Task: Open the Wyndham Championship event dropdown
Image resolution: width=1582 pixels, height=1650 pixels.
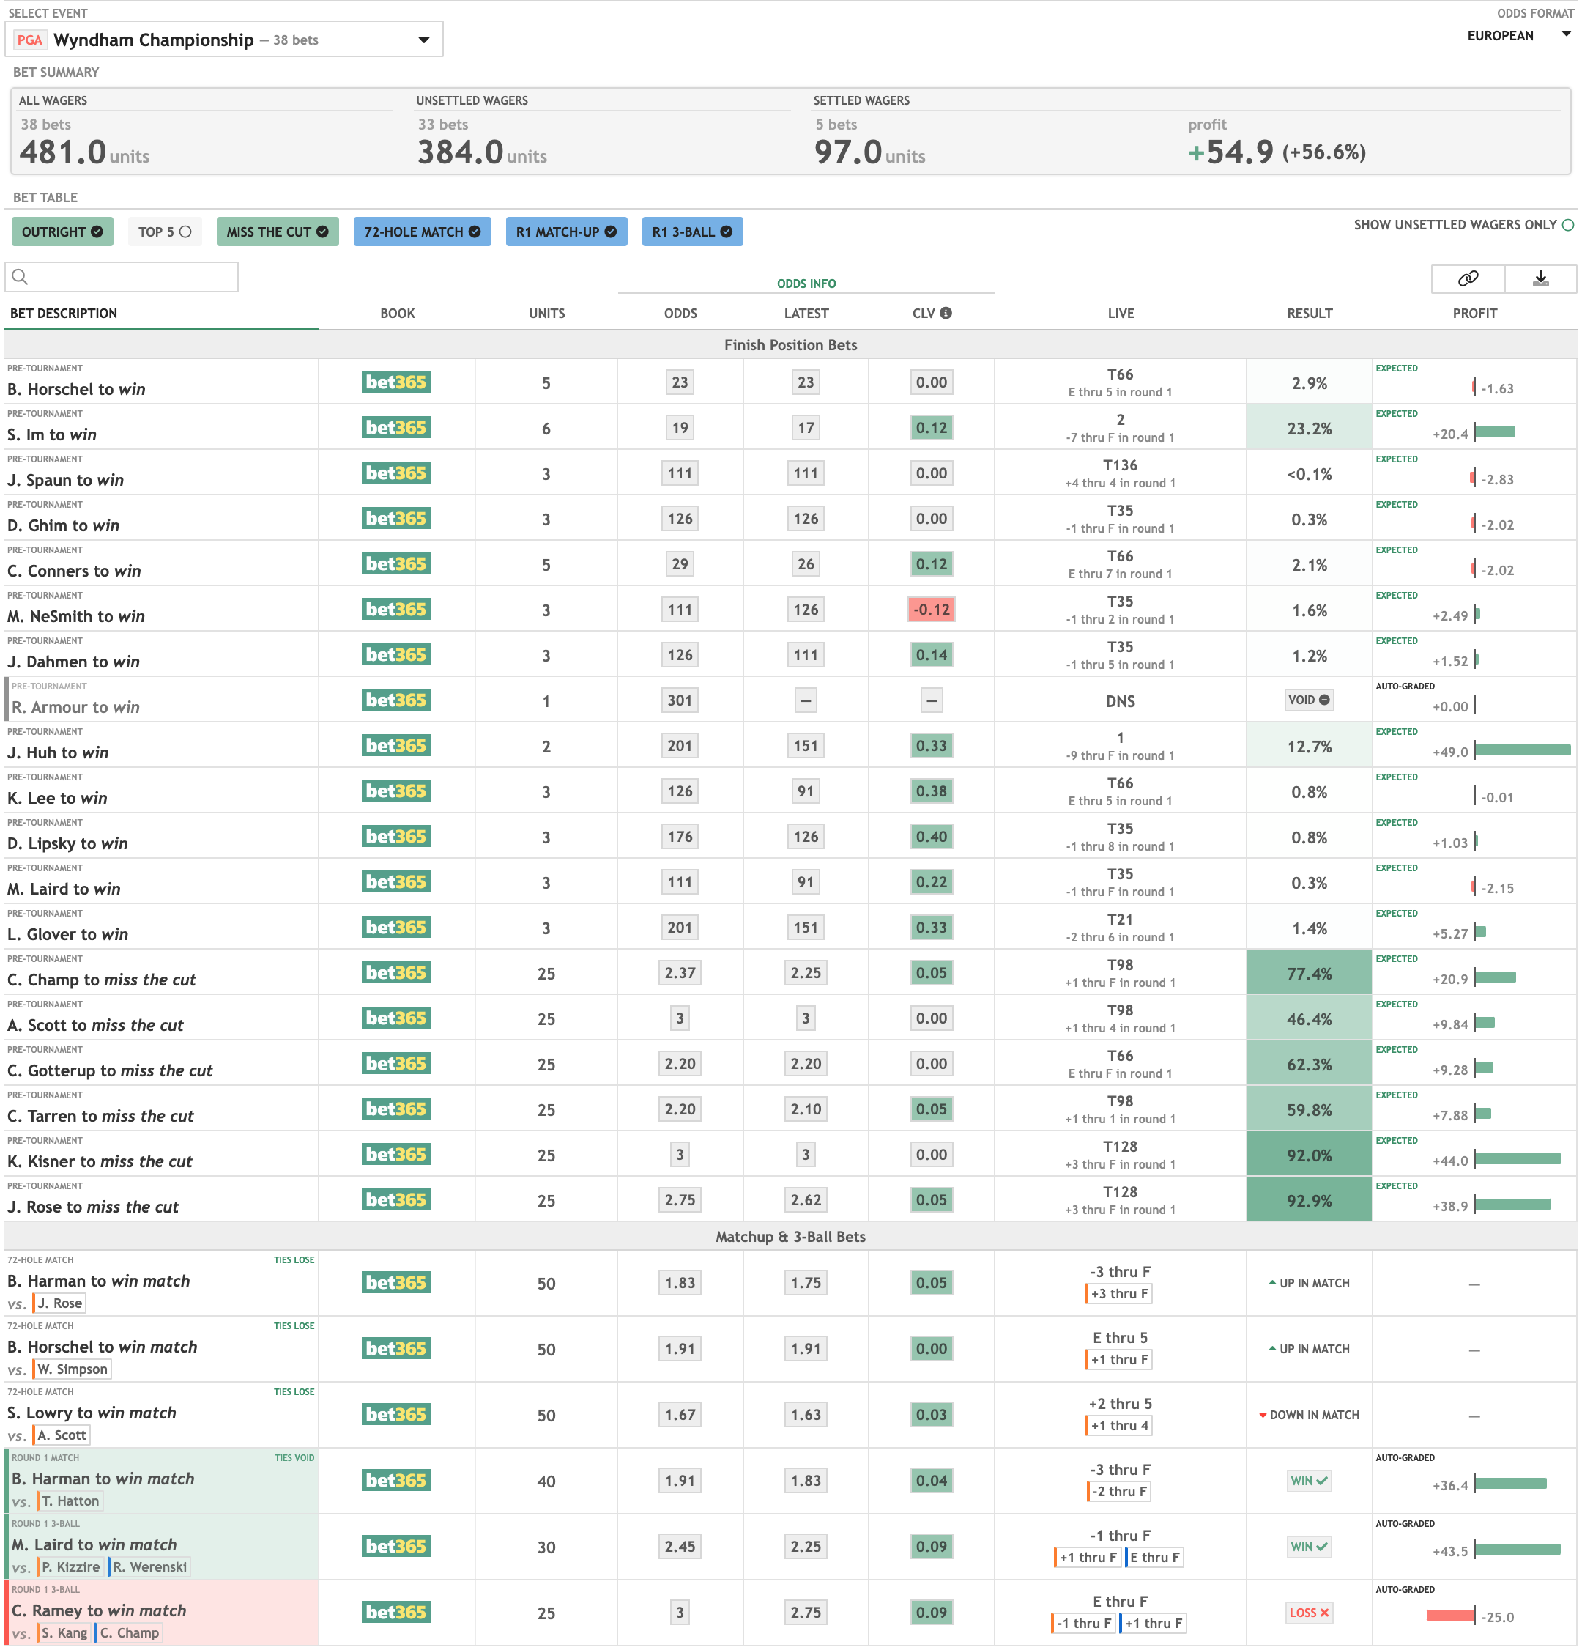Action: 224,40
